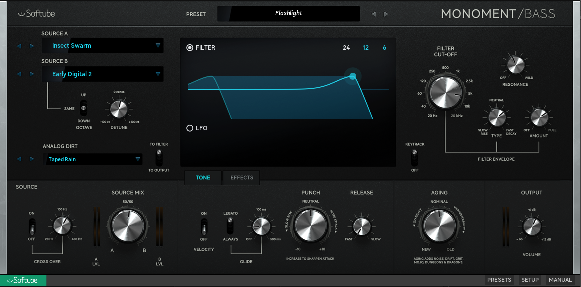Click the next preset arrow beside Flashlight
The height and width of the screenshot is (287, 581).
386,14
